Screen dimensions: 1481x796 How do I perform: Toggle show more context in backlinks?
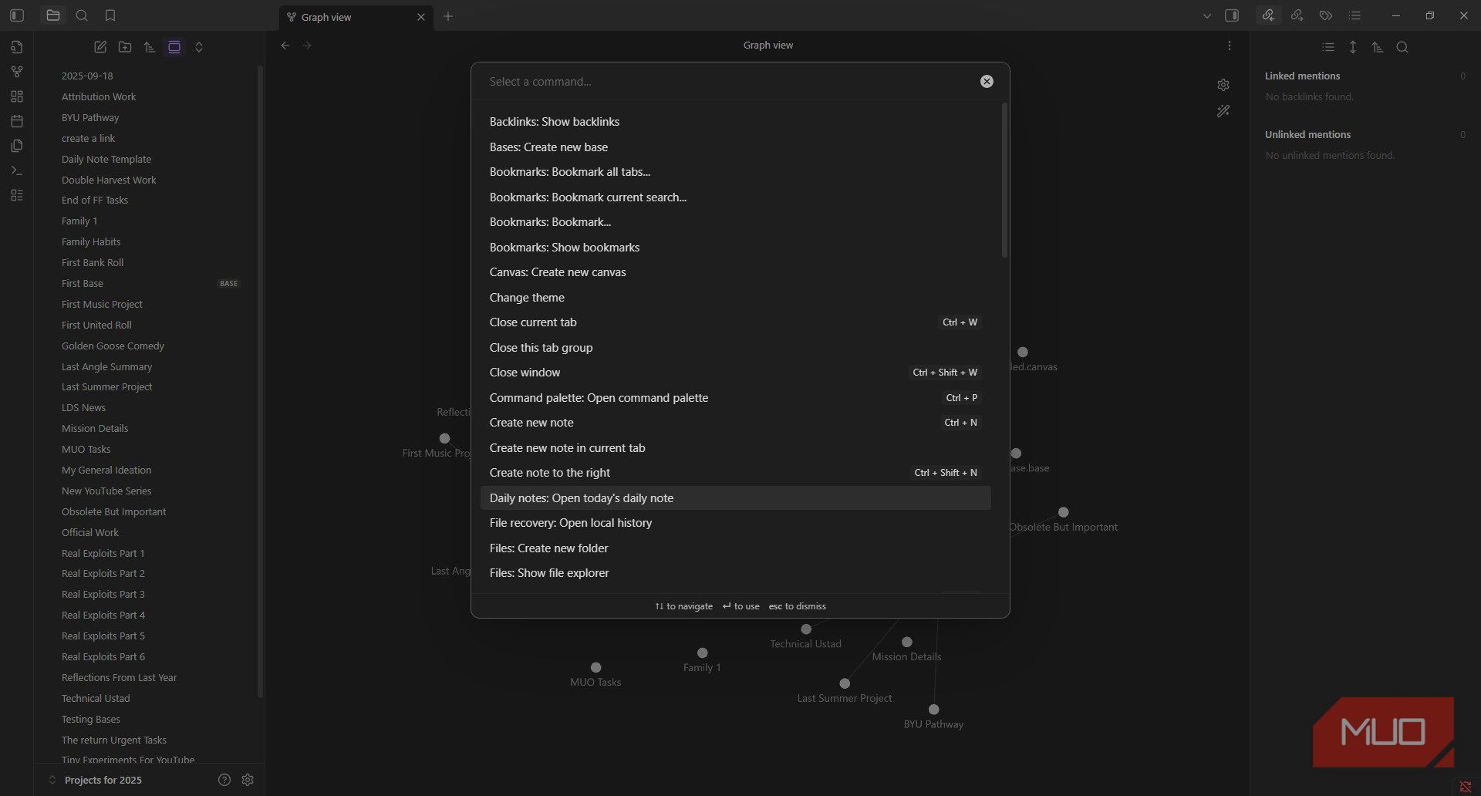point(1353,47)
